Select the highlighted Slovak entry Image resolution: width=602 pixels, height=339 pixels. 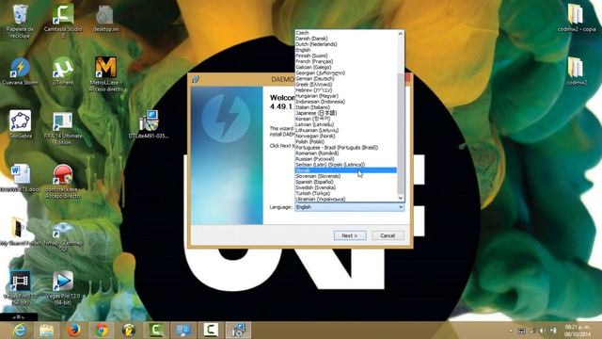(345, 170)
